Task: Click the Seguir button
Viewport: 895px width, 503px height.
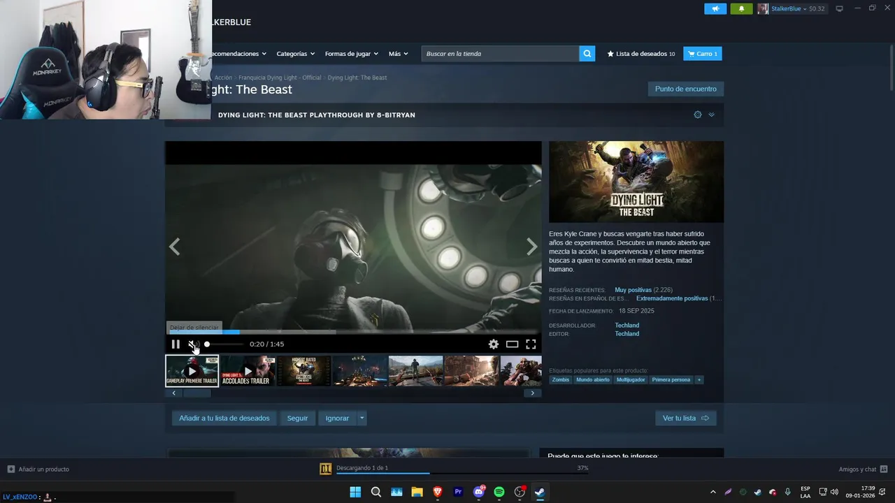Action: [297, 418]
